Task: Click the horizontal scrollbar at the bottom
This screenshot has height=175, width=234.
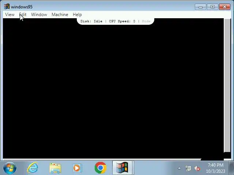Action: click(102, 160)
